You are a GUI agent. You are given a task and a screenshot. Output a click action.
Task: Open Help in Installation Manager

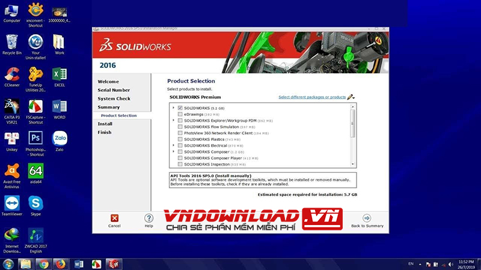(149, 221)
